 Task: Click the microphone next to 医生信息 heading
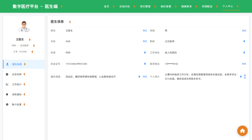point(70,22)
